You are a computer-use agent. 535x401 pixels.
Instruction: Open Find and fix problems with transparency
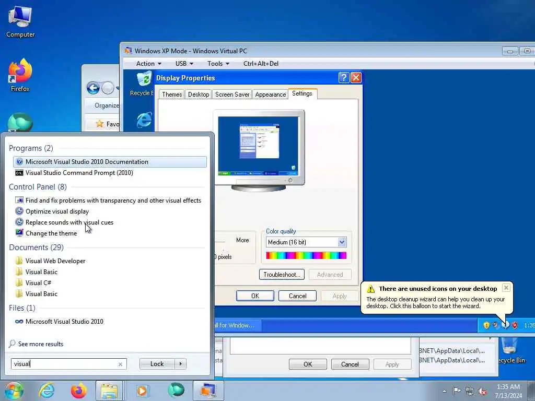110,200
